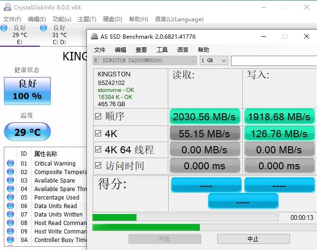
Task: Click the 29 °C temperature indicator button
Action: click(27, 132)
